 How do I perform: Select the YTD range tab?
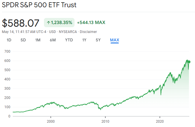69,40
